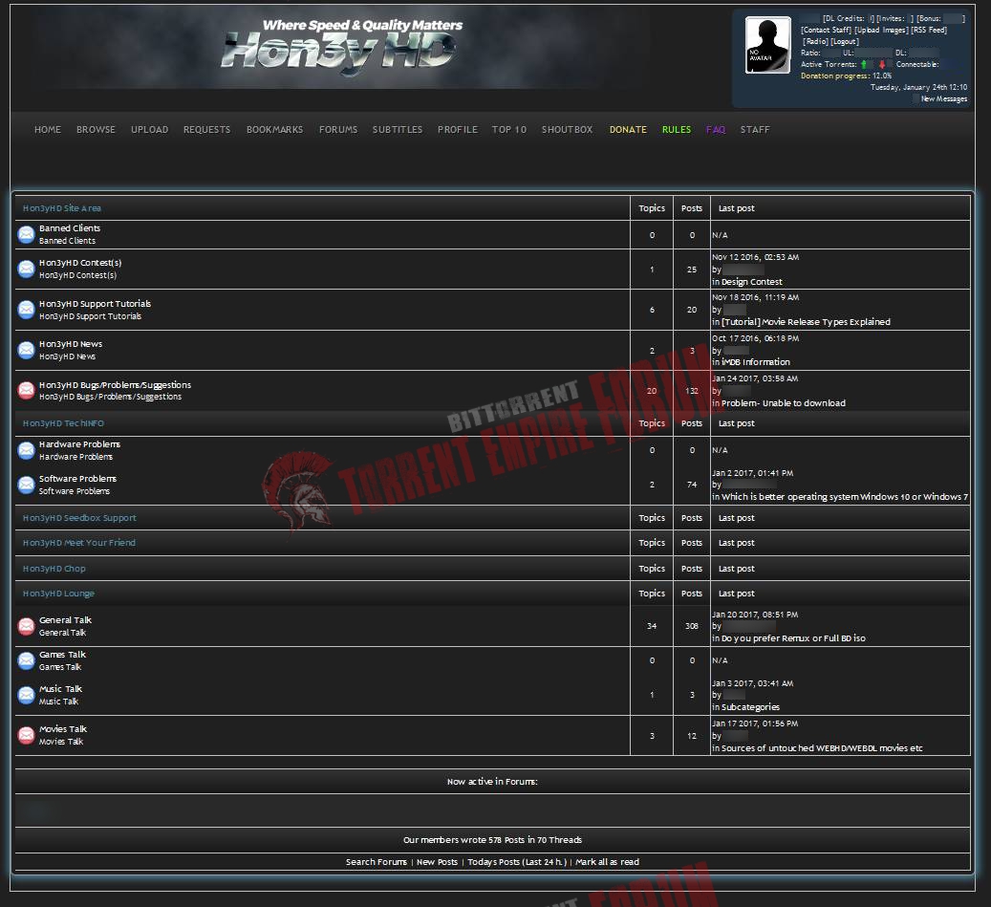This screenshot has width=991, height=907.
Task: Open the Design Contest last post link
Action: (x=751, y=282)
